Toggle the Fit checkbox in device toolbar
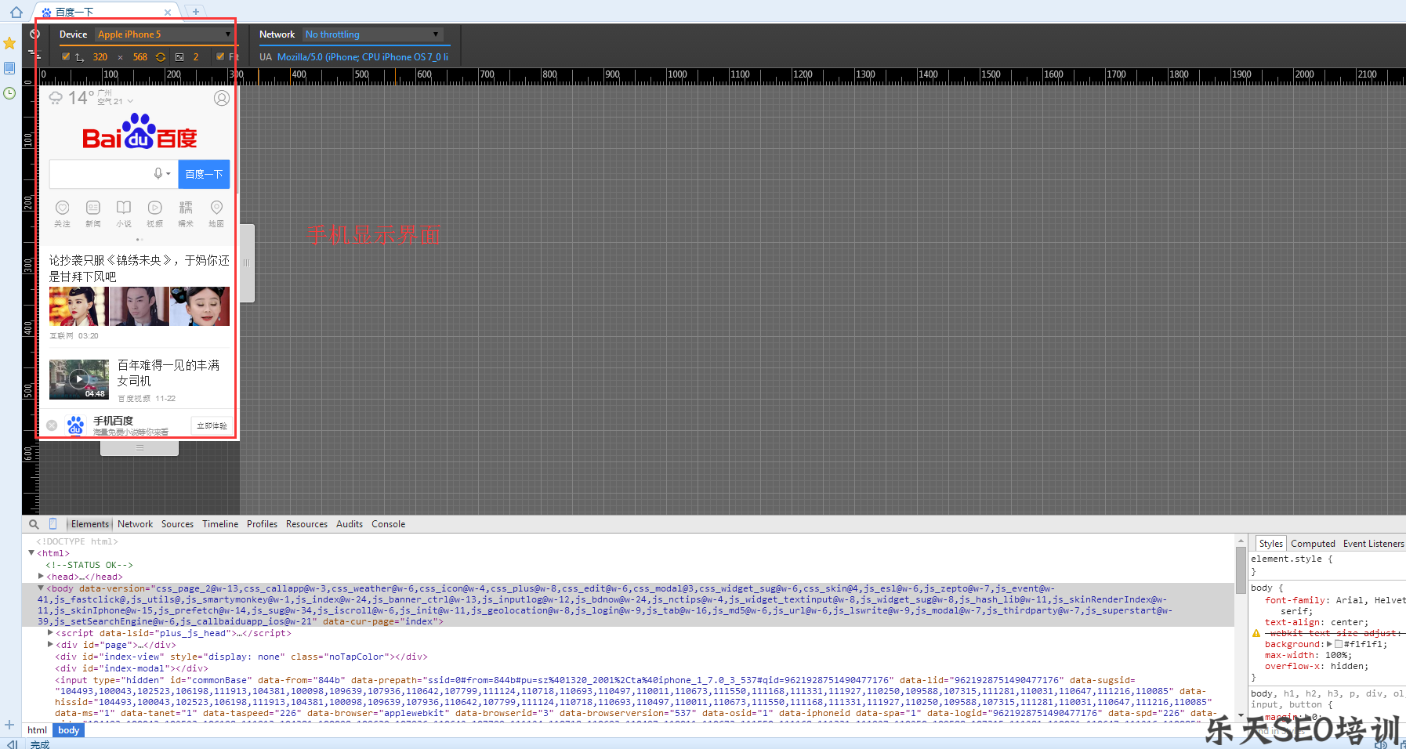 pyautogui.click(x=220, y=56)
